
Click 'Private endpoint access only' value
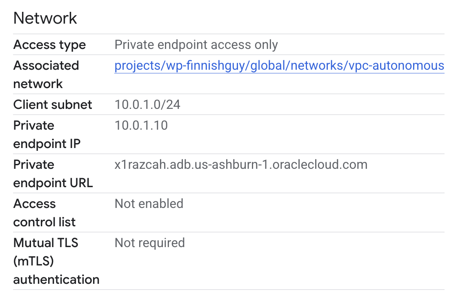[196, 44]
